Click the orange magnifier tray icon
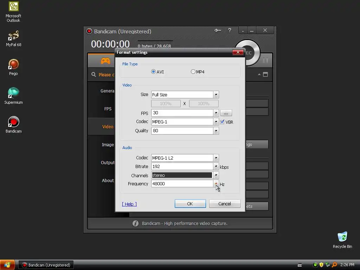360x270 pixels. (x=334, y=265)
